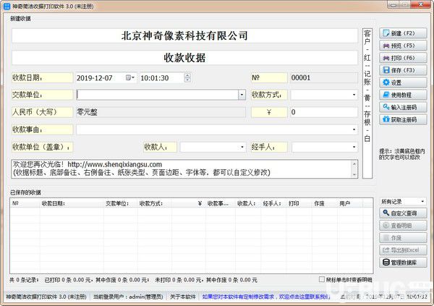Toggle 鼠标单击时查看明细 checkbox
Image resolution: width=434 pixels, height=306 pixels.
tap(322, 279)
